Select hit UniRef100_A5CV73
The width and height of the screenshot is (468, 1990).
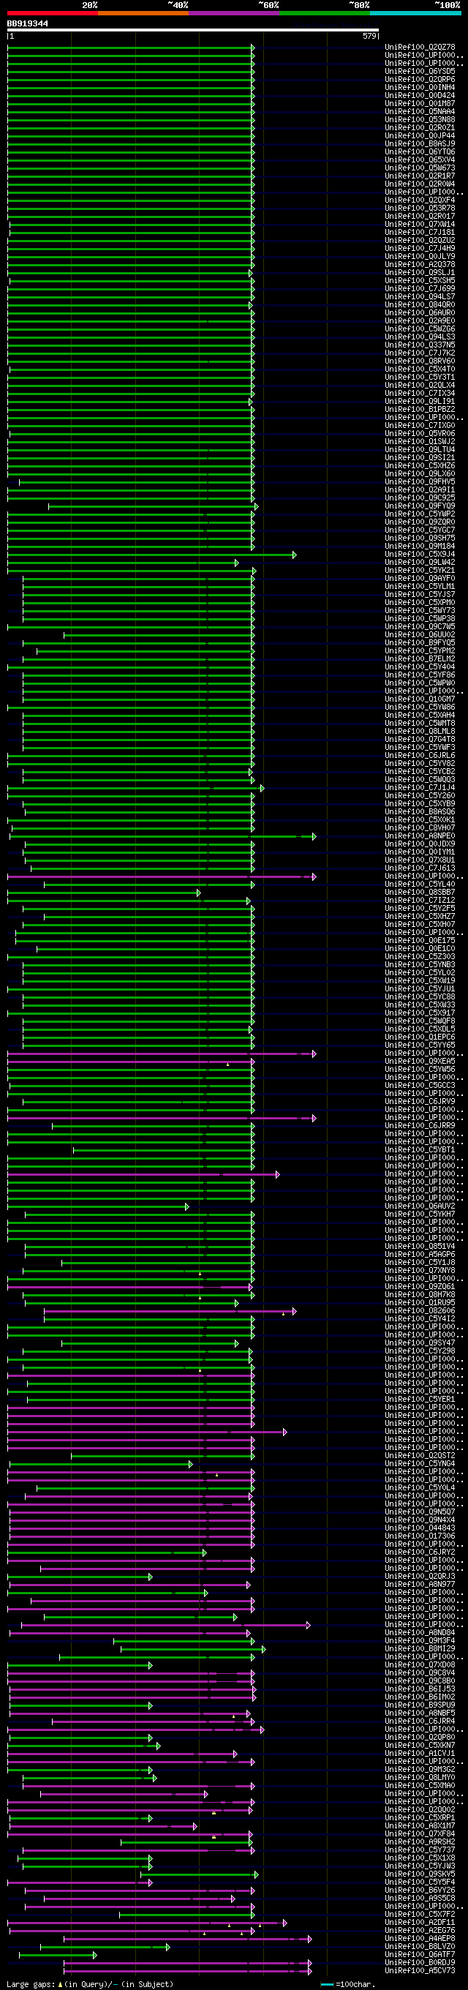(x=420, y=1971)
